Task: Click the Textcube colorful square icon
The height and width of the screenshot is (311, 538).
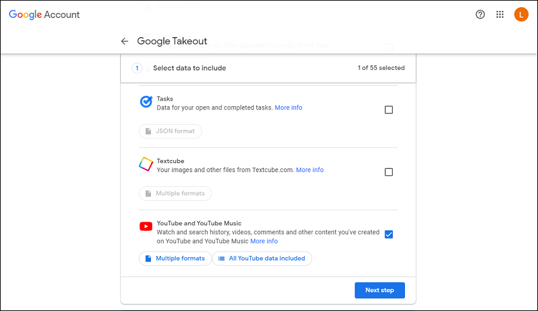Action: [146, 164]
